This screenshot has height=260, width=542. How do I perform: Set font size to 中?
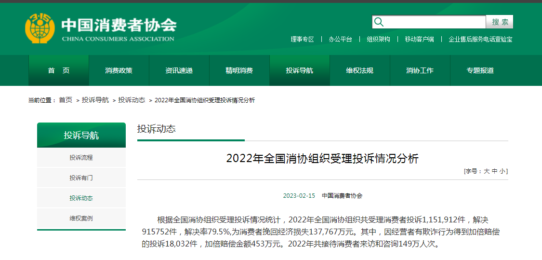[x=495, y=171]
